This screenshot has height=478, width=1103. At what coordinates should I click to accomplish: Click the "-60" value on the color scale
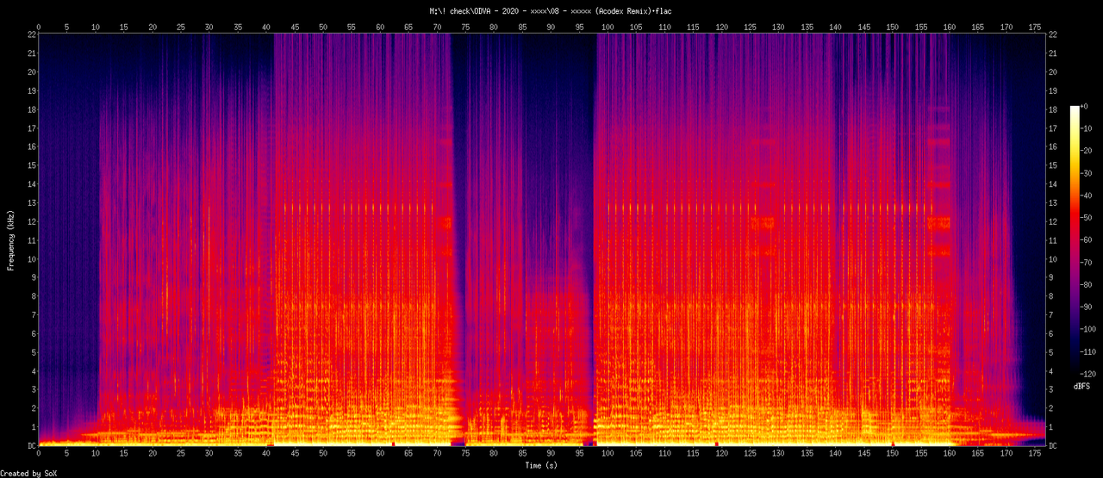coord(1087,240)
